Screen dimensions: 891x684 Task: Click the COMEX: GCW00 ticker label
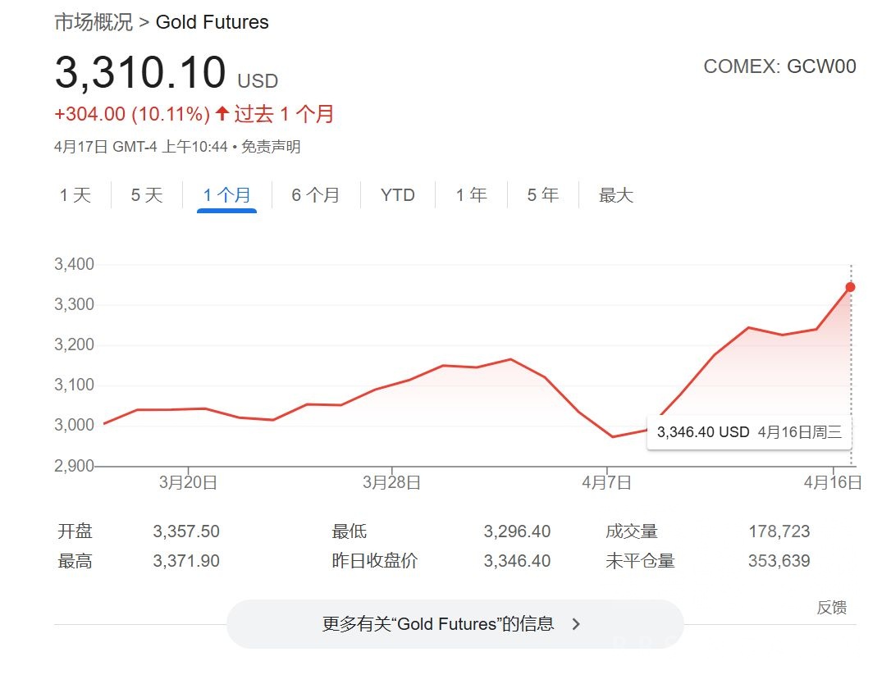(779, 66)
